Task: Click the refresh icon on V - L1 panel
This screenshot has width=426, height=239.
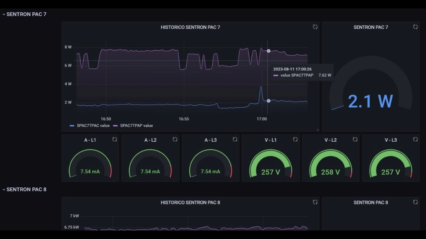Action: tap(295, 140)
